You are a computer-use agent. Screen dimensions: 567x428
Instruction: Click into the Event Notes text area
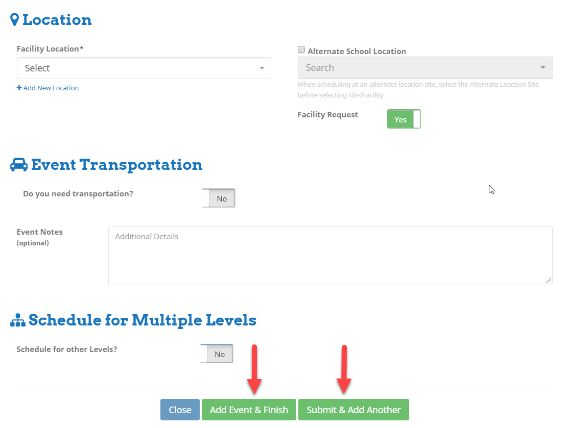tap(330, 255)
